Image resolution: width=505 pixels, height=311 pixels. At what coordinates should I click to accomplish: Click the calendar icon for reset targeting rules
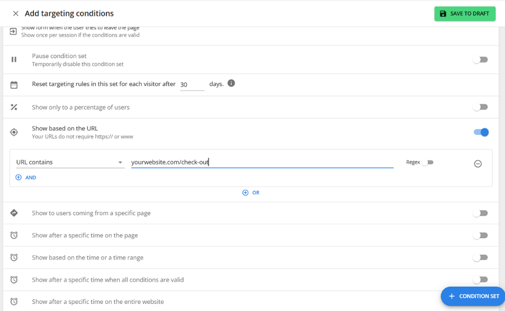(14, 84)
